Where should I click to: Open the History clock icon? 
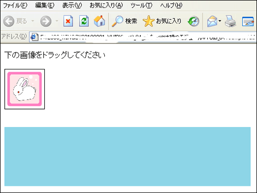[193, 21]
